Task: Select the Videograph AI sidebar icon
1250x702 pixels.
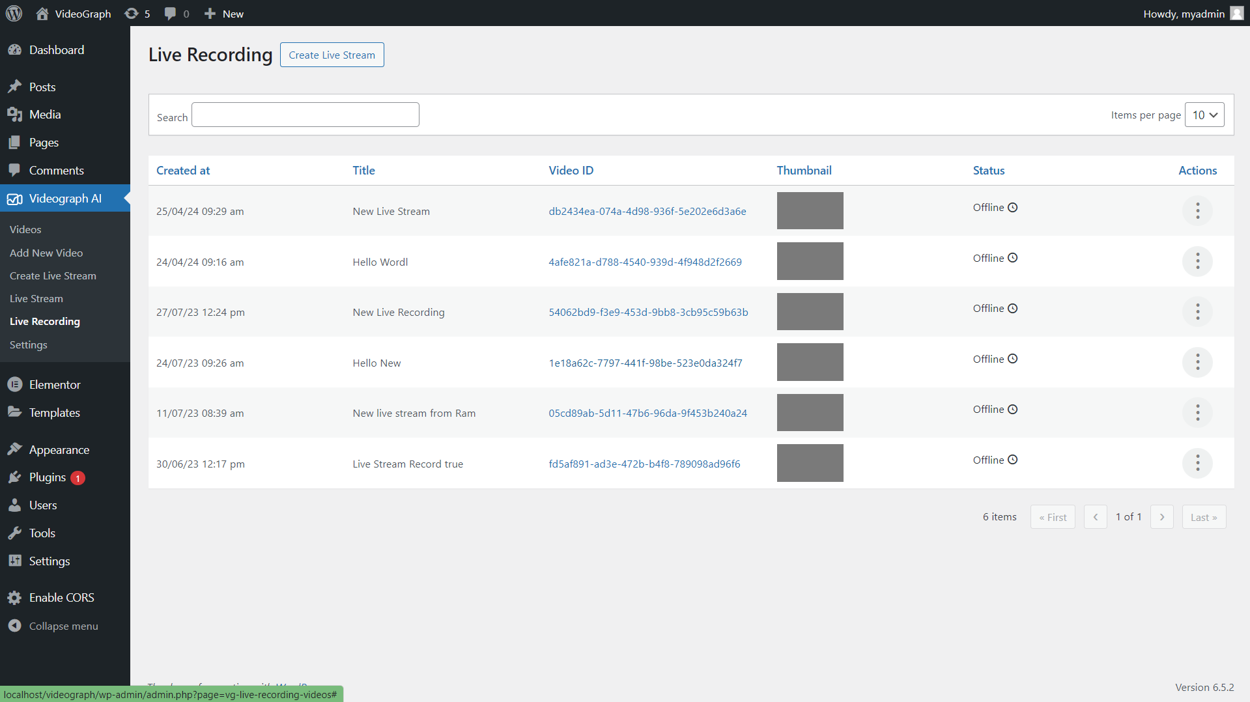Action: [15, 199]
